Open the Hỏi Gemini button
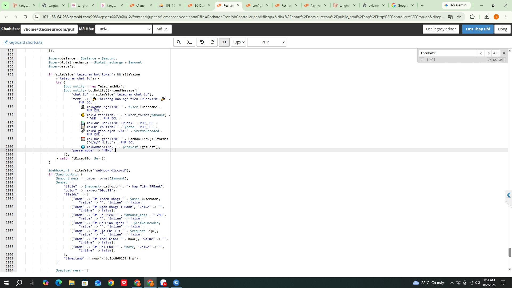Image resolution: width=512 pixels, height=288 pixels. tap(456, 5)
